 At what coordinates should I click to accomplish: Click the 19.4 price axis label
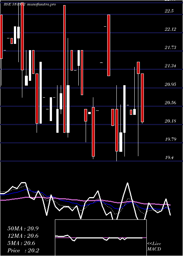click(x=169, y=158)
